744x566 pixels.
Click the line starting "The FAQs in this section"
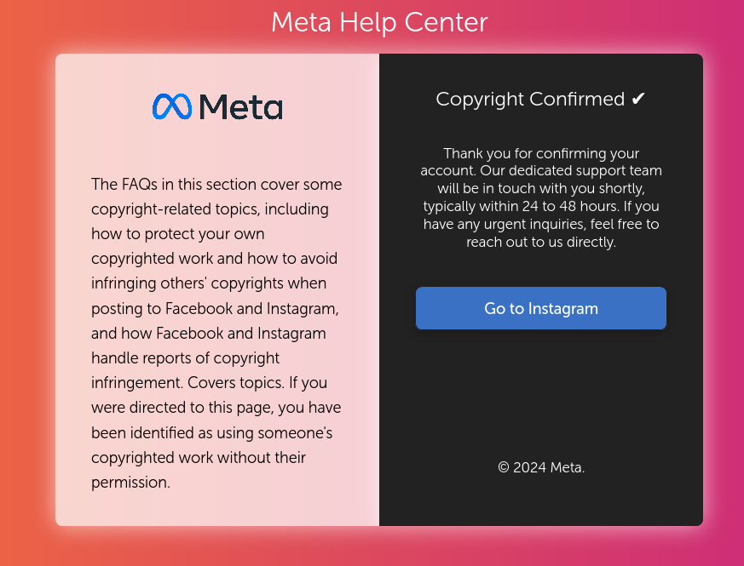(216, 184)
